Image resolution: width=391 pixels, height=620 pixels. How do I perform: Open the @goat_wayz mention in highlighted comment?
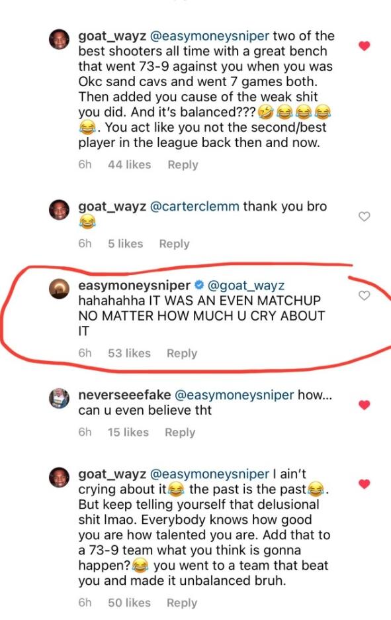tap(246, 285)
